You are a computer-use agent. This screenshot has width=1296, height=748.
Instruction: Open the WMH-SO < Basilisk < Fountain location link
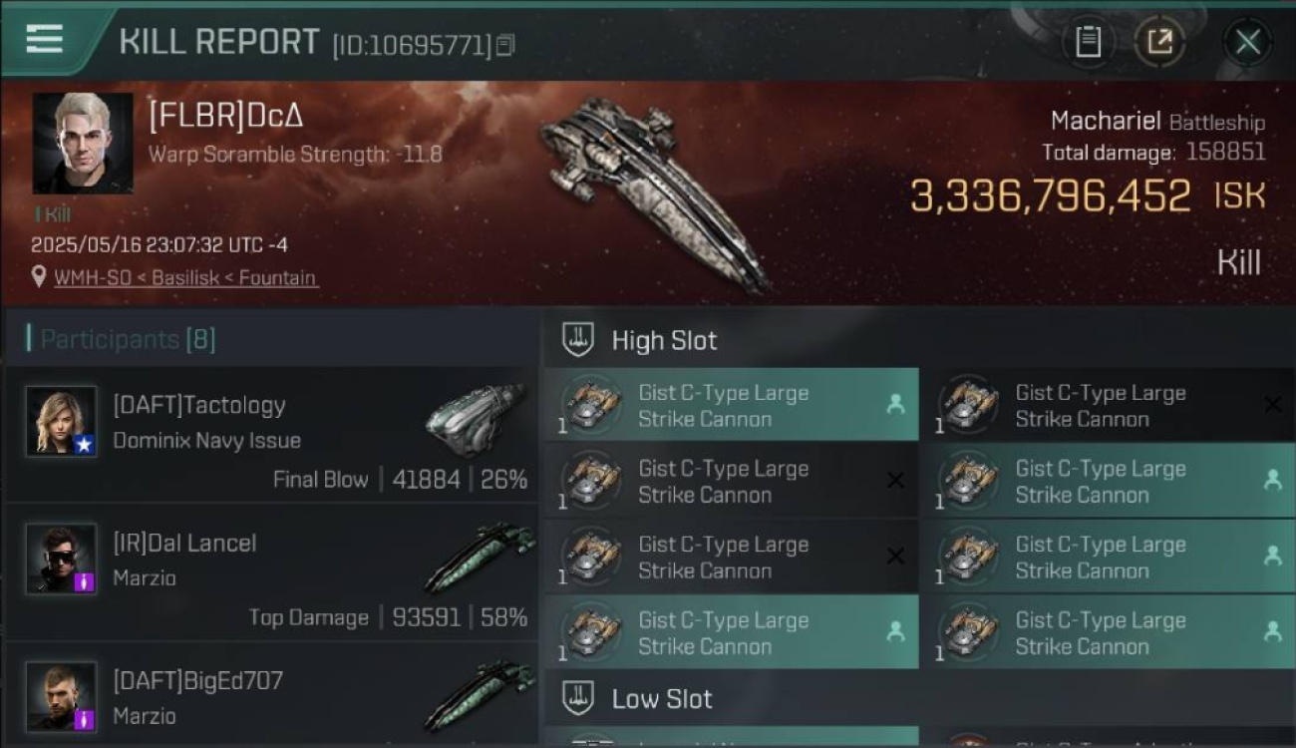185,277
